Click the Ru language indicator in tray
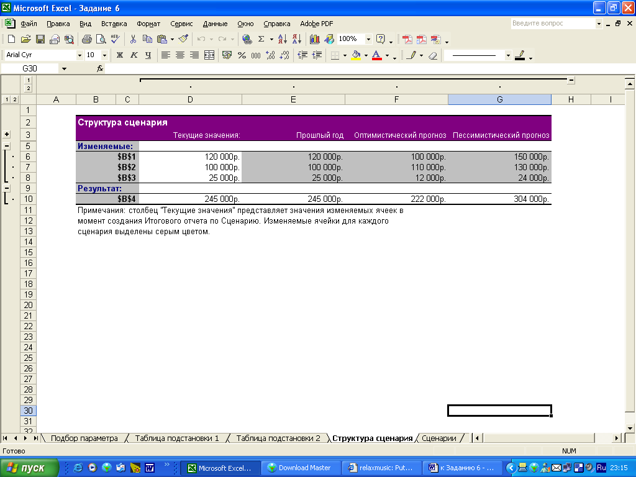This screenshot has height=477, width=636. [601, 468]
